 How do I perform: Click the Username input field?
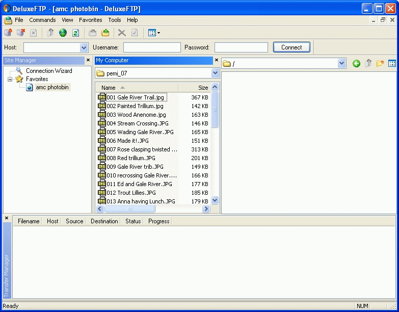(x=152, y=47)
